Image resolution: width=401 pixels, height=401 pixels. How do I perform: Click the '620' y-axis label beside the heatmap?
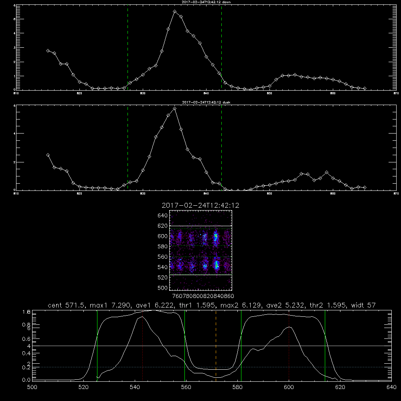pyautogui.click(x=163, y=226)
